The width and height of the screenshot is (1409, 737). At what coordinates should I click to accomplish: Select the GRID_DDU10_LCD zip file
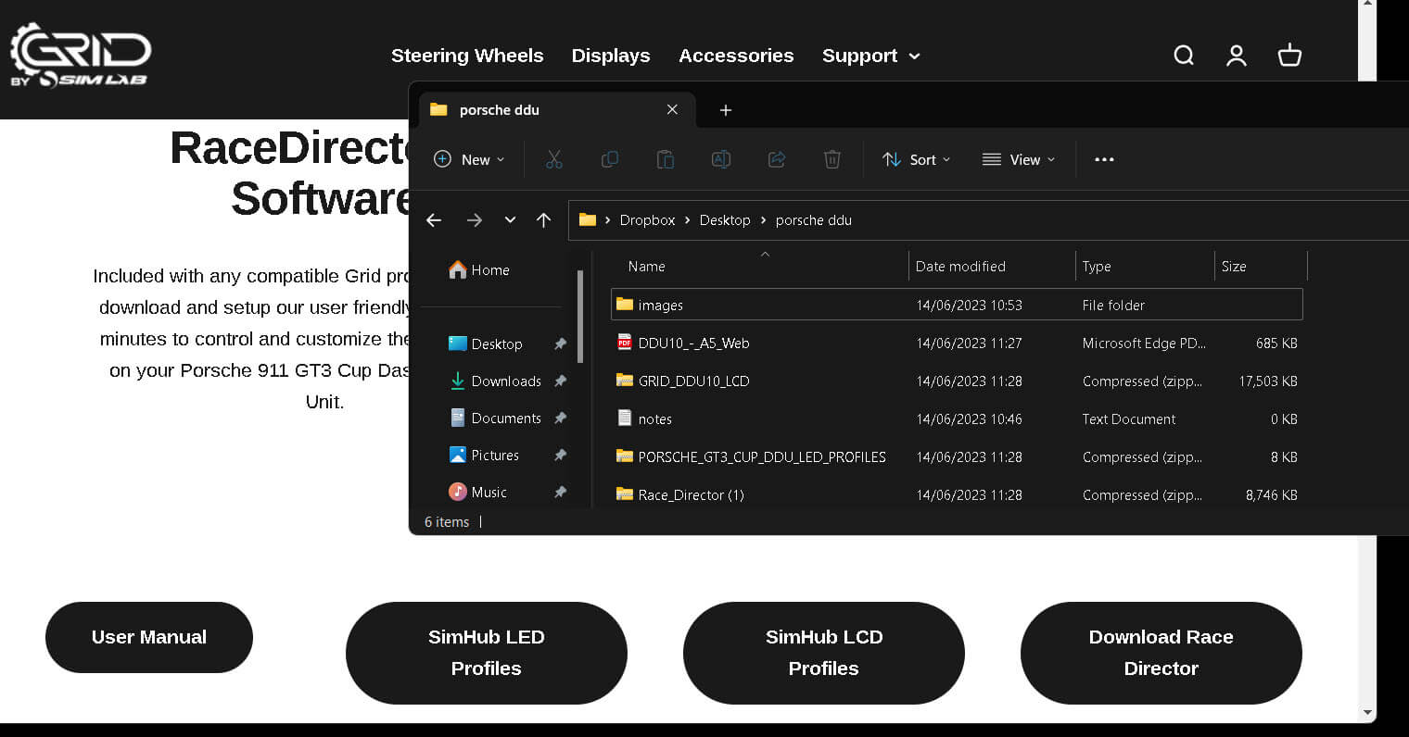tap(693, 381)
